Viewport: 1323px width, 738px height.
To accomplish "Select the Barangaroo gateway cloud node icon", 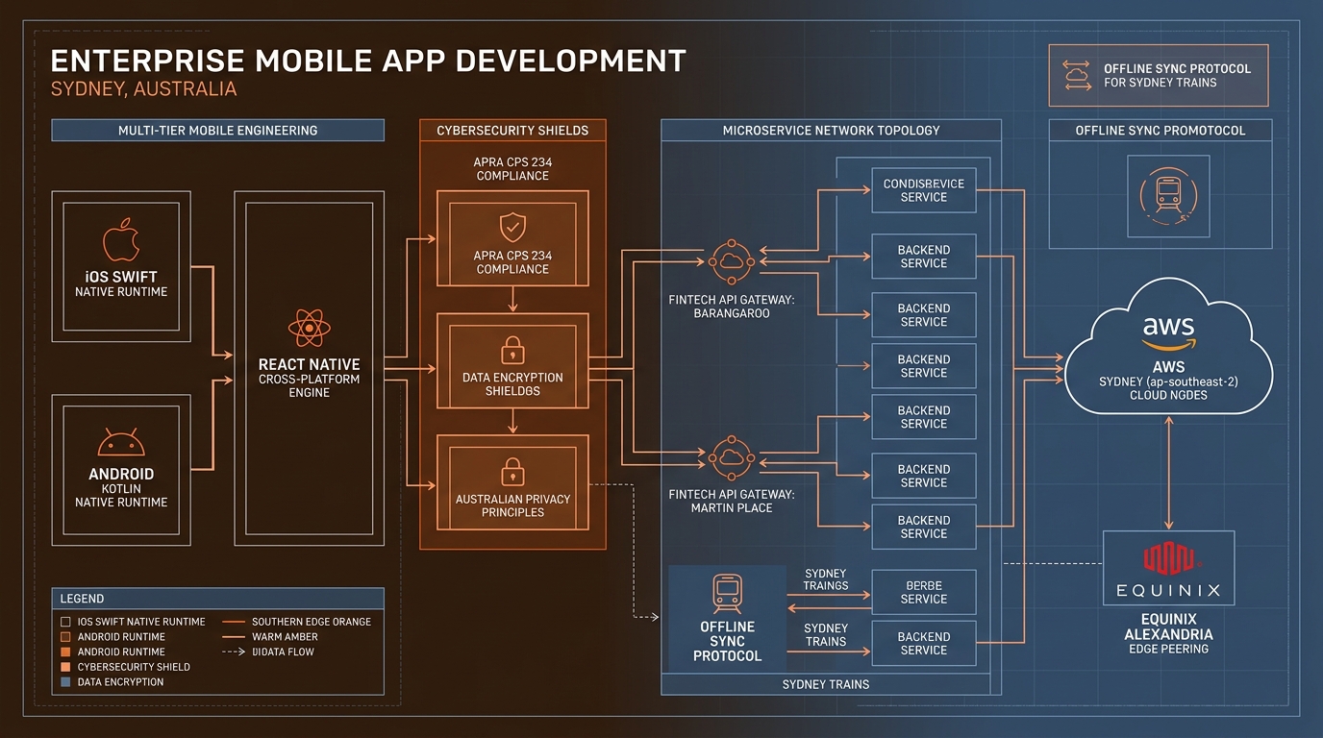I will tap(733, 260).
